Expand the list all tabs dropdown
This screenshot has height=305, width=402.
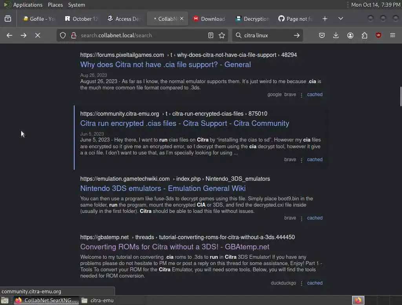(340, 19)
